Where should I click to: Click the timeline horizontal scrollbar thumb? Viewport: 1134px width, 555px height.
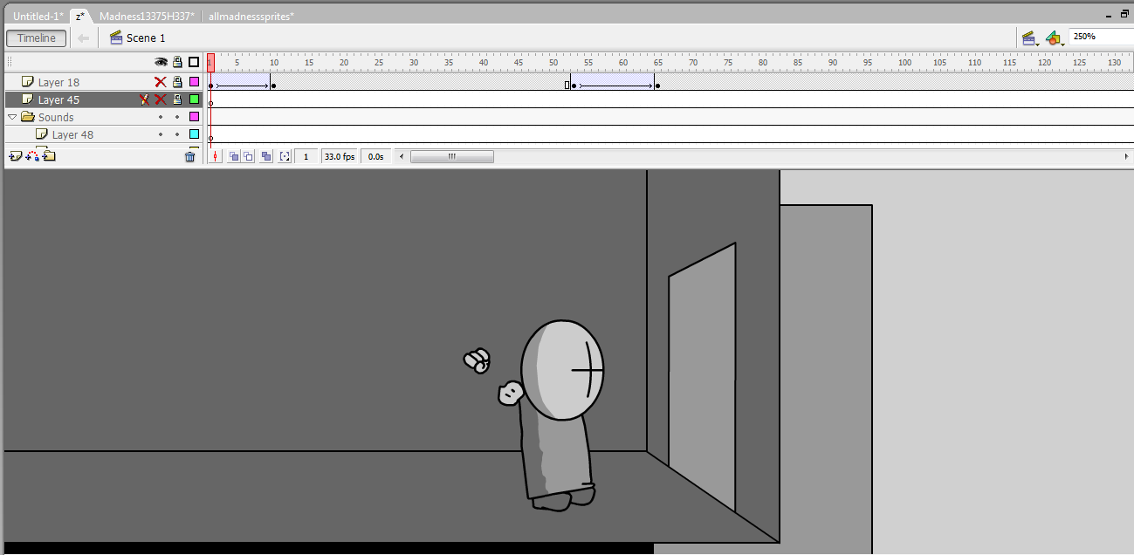click(x=451, y=156)
